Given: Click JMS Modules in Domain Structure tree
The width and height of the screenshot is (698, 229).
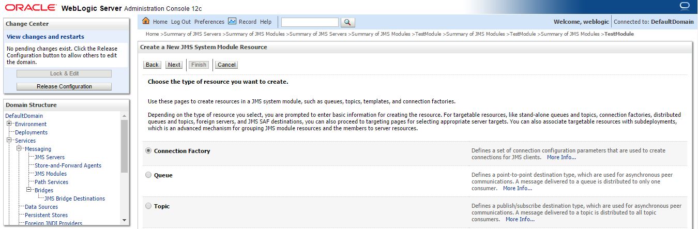Looking at the screenshot, I should [51, 174].
